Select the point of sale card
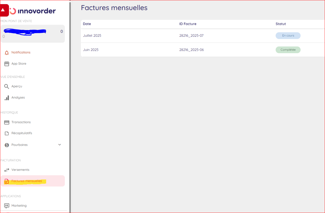The image size is (325, 213). (32, 34)
